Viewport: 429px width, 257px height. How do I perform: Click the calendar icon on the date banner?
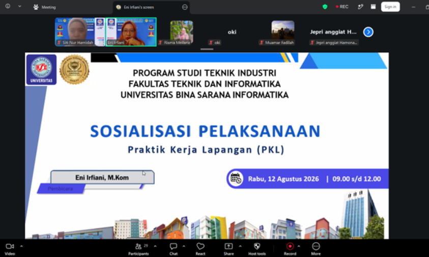pyautogui.click(x=236, y=179)
